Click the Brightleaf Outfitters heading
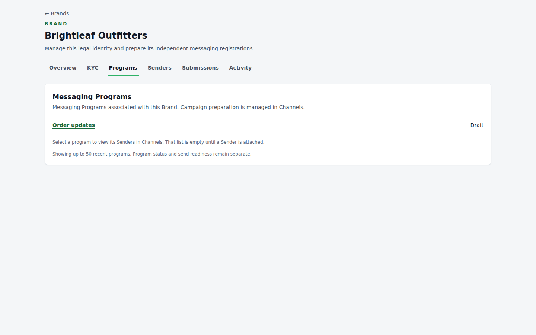The width and height of the screenshot is (536, 335). pyautogui.click(x=96, y=35)
